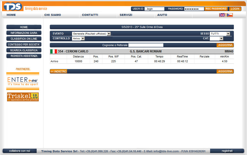Go to CONTATTI in the top menu
The height and width of the screenshot is (155, 247).
[x=90, y=15]
